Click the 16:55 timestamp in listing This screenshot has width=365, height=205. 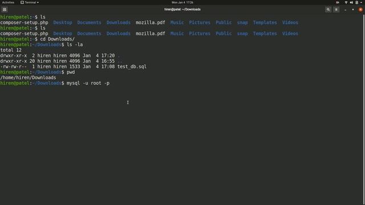point(108,61)
